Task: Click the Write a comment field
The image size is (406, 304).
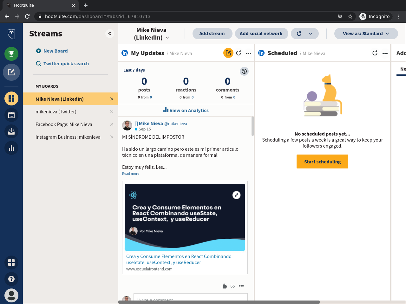Action: 191,298
